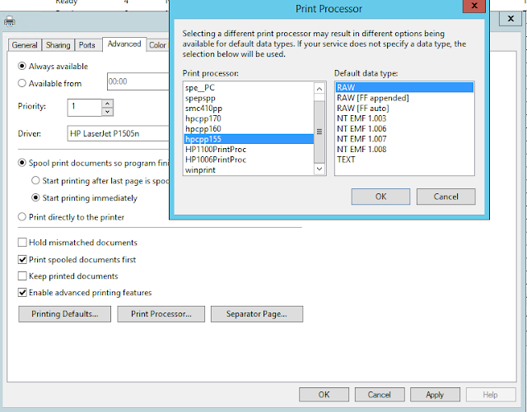Select NT EMF 1.008 data type
The image size is (527, 412).
coord(404,149)
